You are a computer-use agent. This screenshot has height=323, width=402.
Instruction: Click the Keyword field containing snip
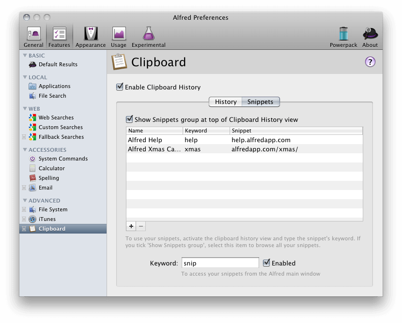click(x=220, y=263)
